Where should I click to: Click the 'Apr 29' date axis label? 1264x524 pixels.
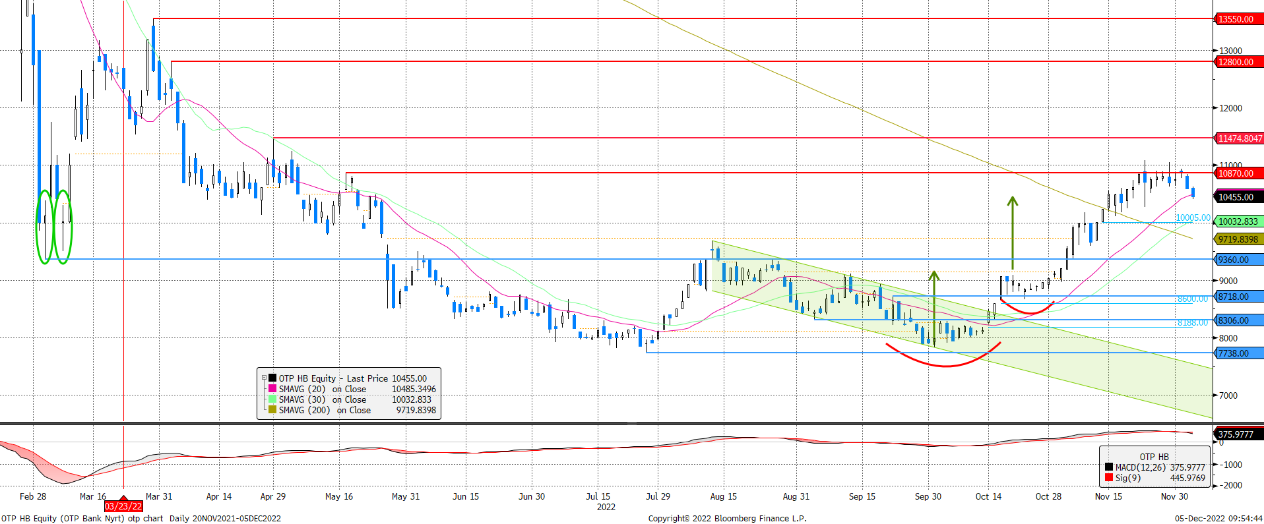pos(273,496)
